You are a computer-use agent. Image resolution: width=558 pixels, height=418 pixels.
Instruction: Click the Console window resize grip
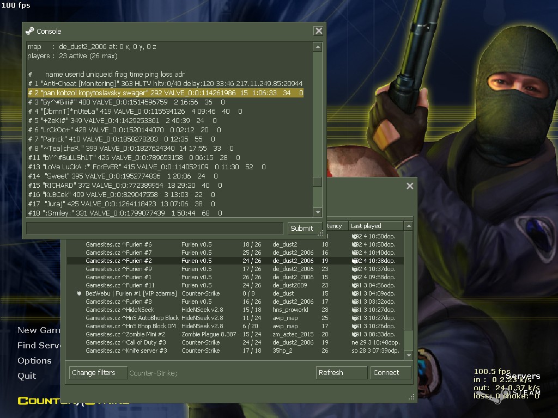click(x=322, y=235)
